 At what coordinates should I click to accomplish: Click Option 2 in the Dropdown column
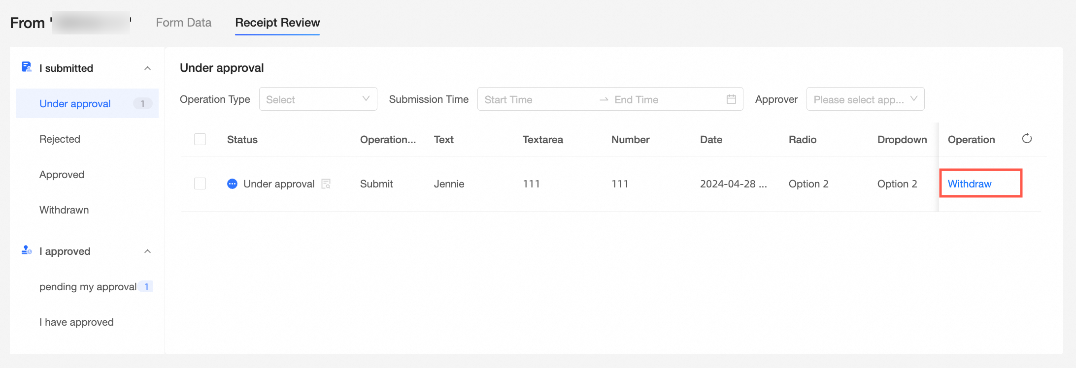point(897,184)
